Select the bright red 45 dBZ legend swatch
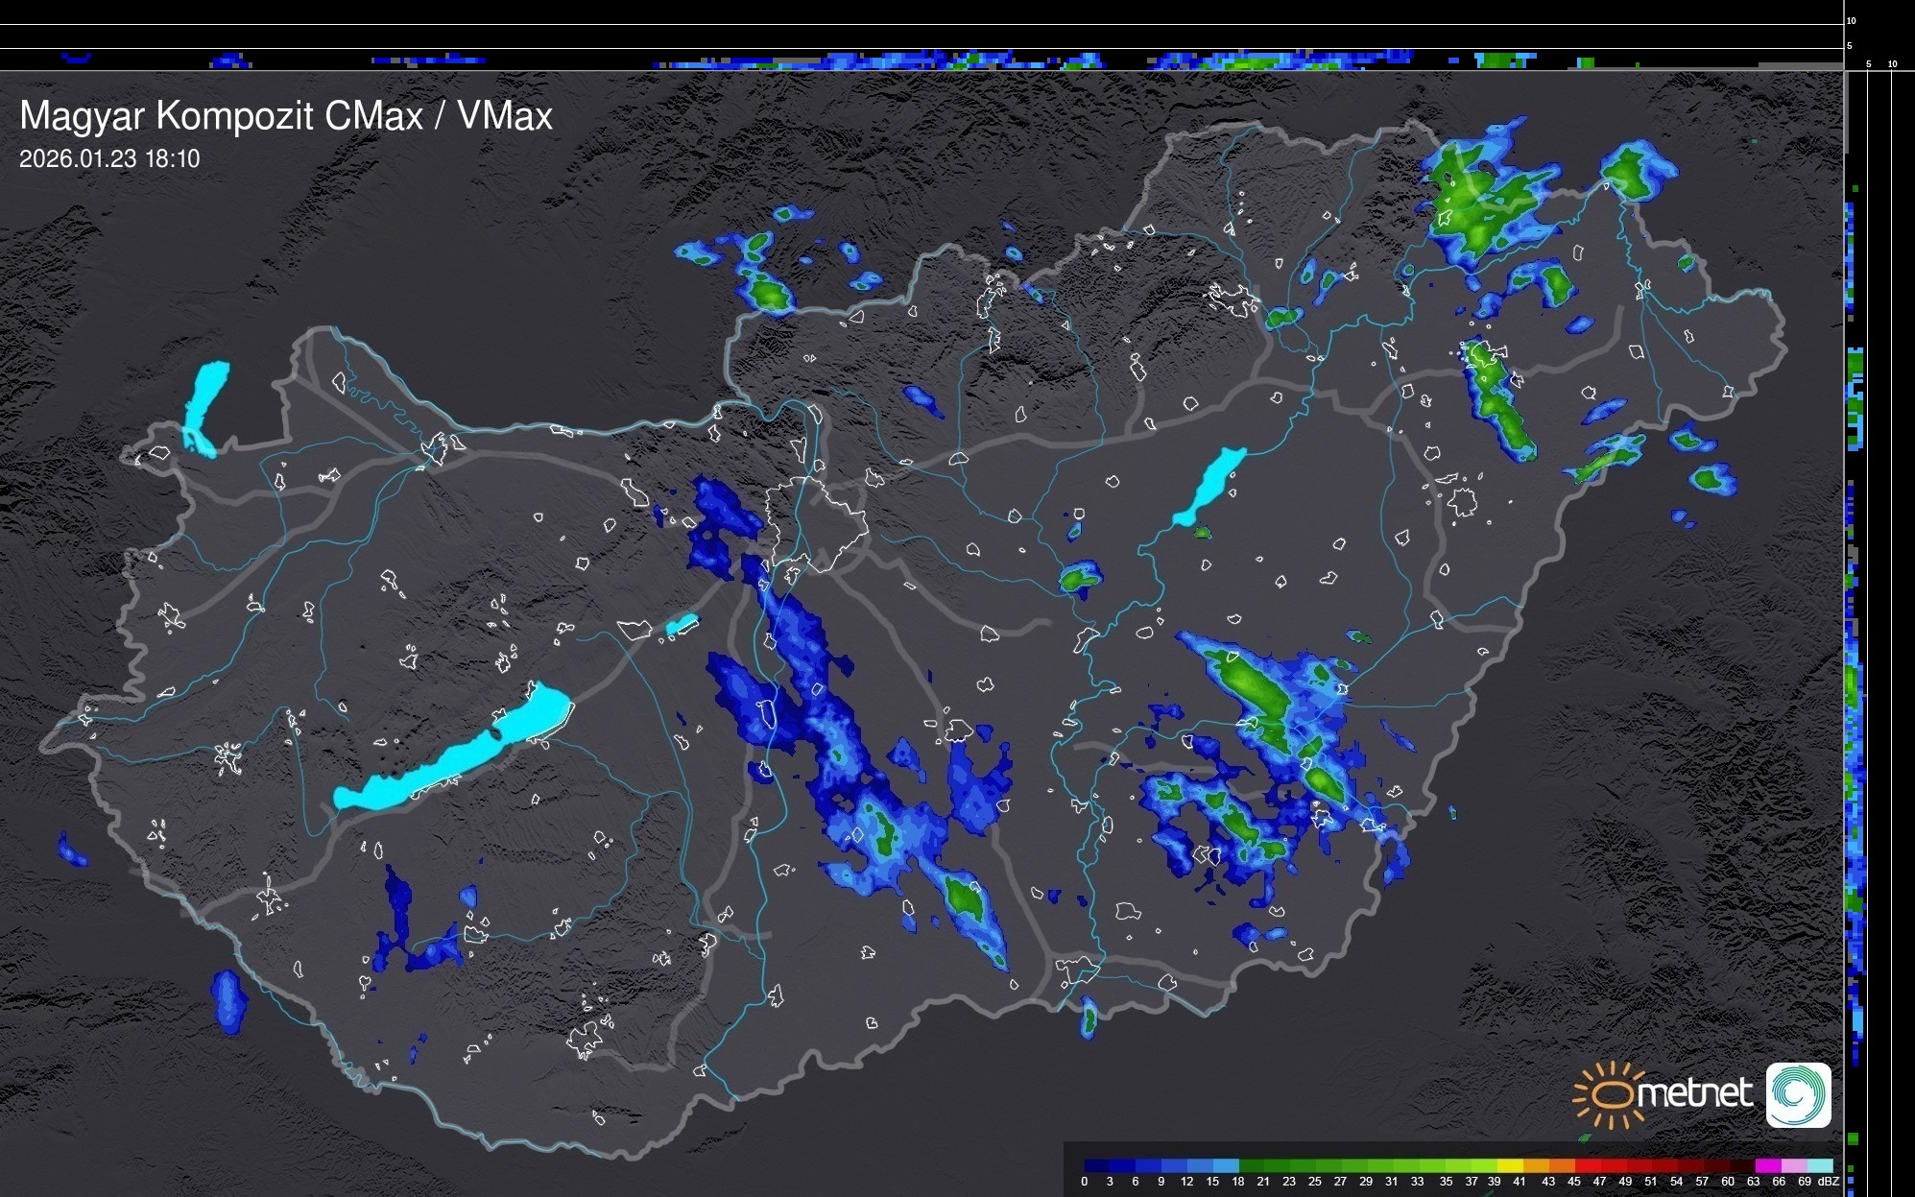 click(1588, 1165)
